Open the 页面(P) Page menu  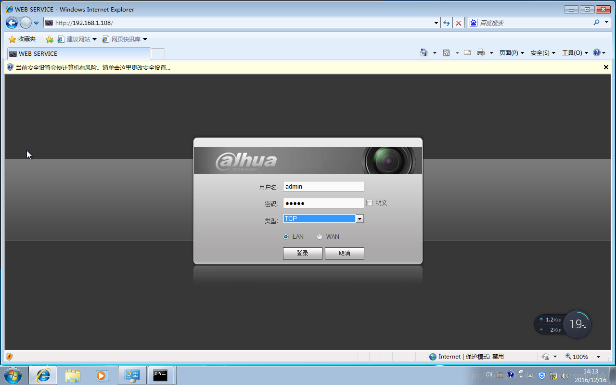click(512, 53)
